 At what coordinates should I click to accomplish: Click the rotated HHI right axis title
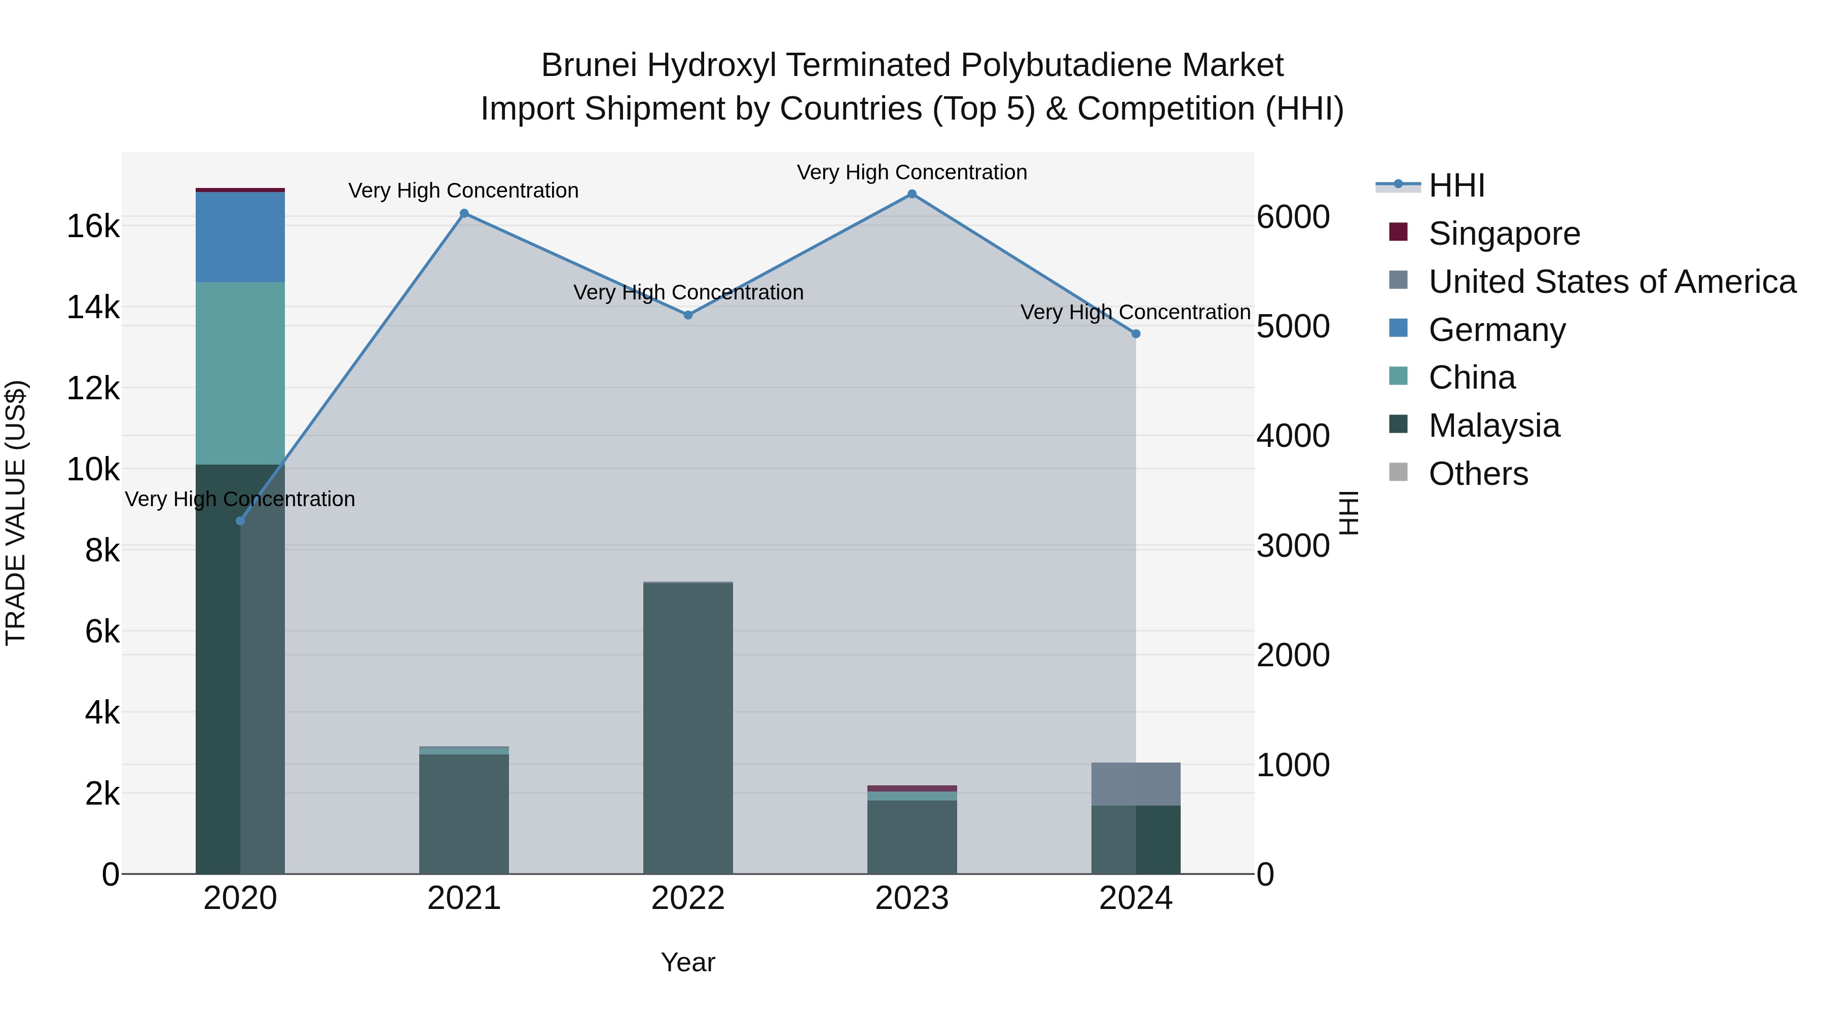point(1348,513)
